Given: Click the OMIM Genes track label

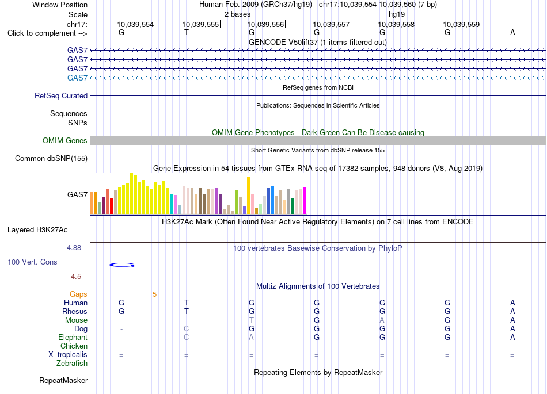Looking at the screenshot, I should click(x=64, y=140).
